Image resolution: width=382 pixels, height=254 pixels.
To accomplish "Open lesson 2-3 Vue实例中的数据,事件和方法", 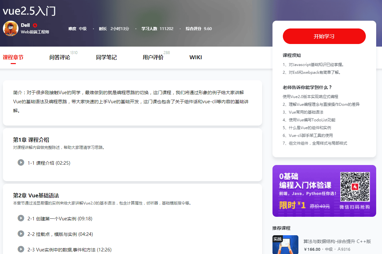I will pos(69,249).
